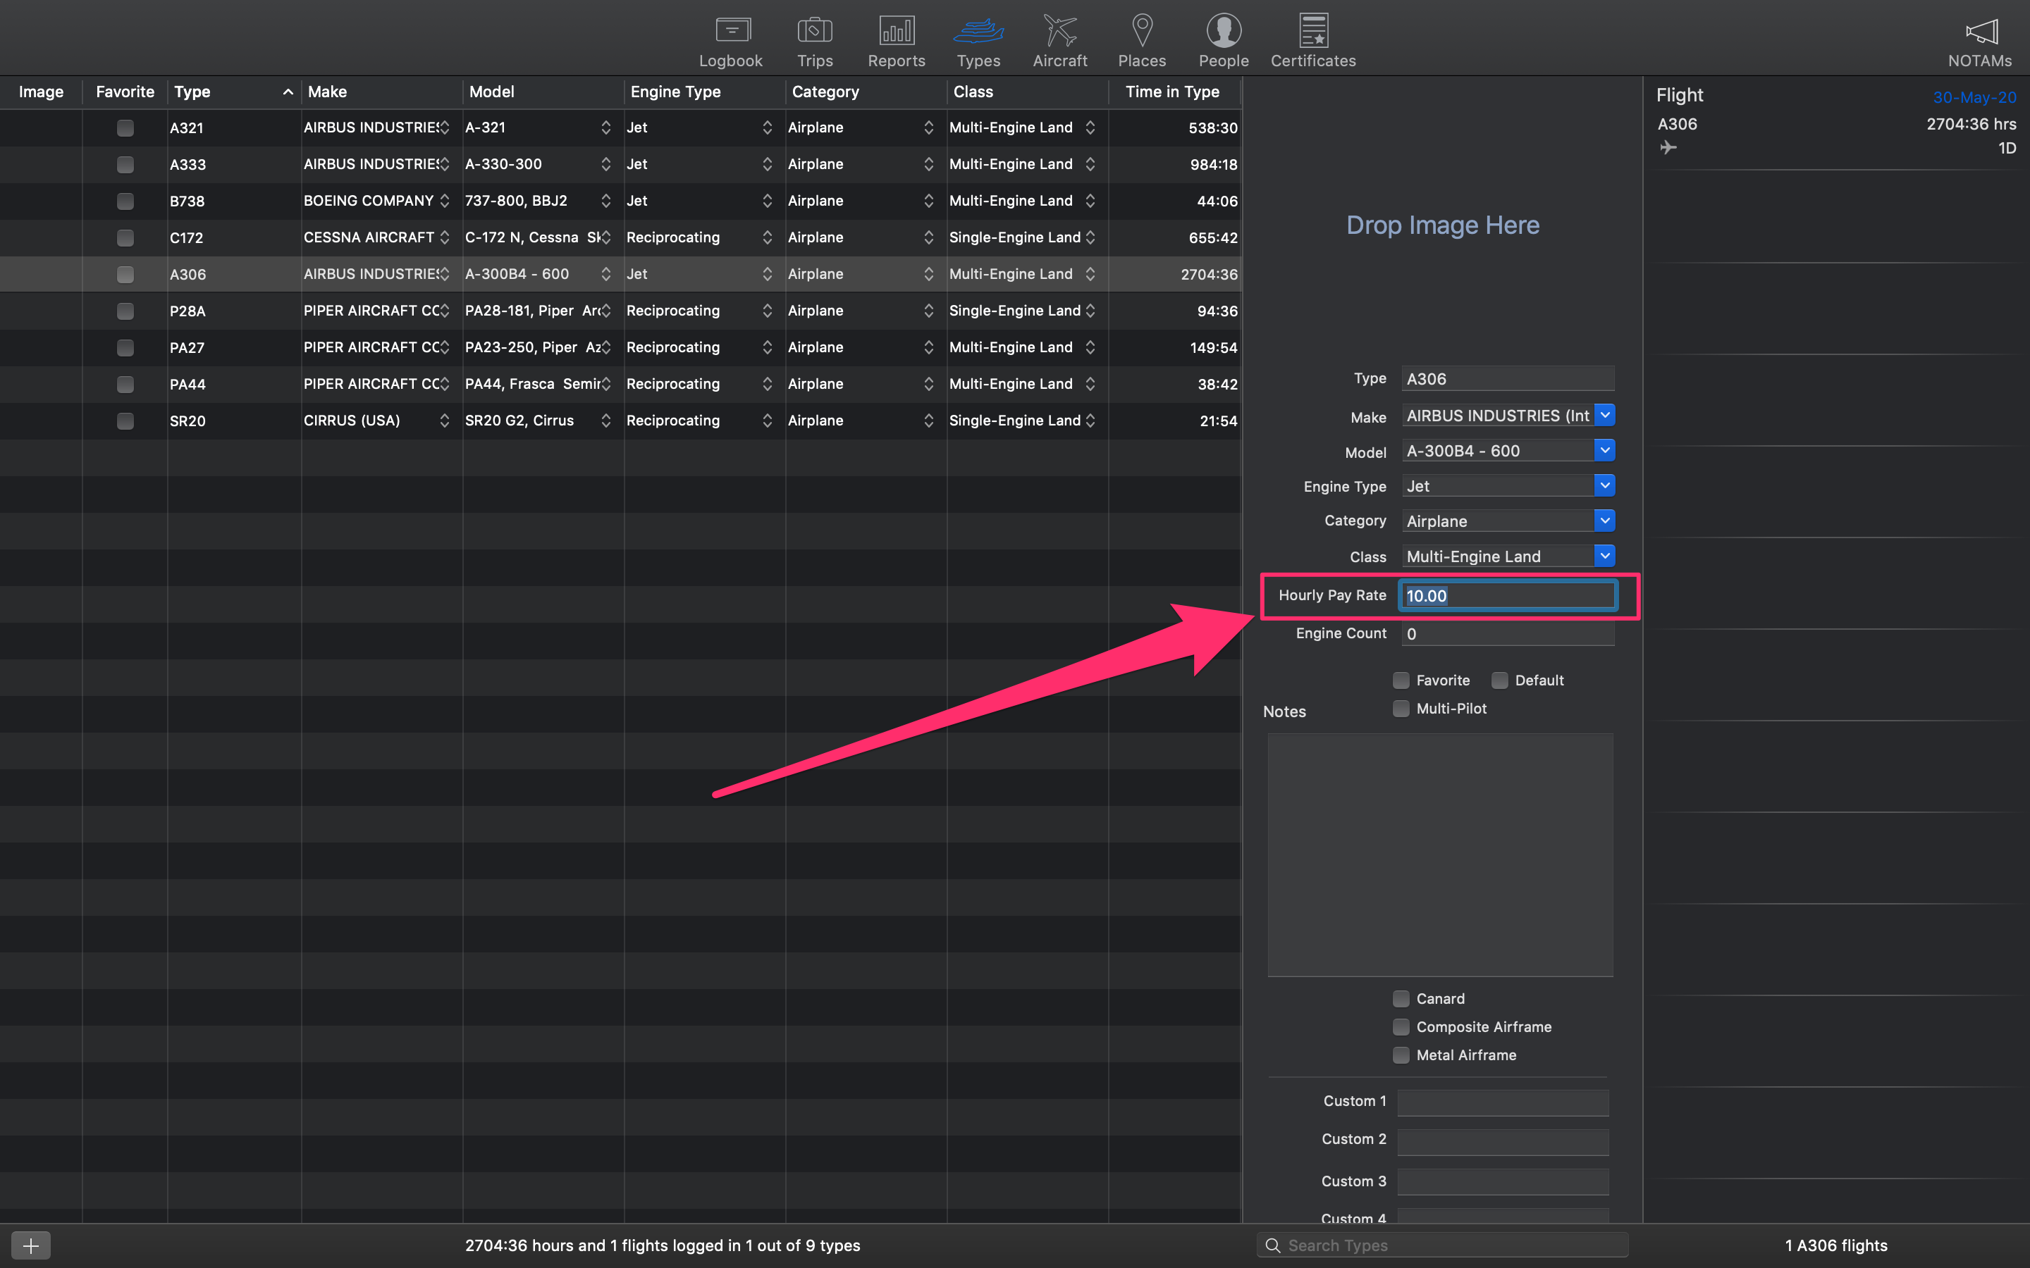Click airplane icon under A306 flight
This screenshot has height=1268, width=2030.
(1668, 148)
